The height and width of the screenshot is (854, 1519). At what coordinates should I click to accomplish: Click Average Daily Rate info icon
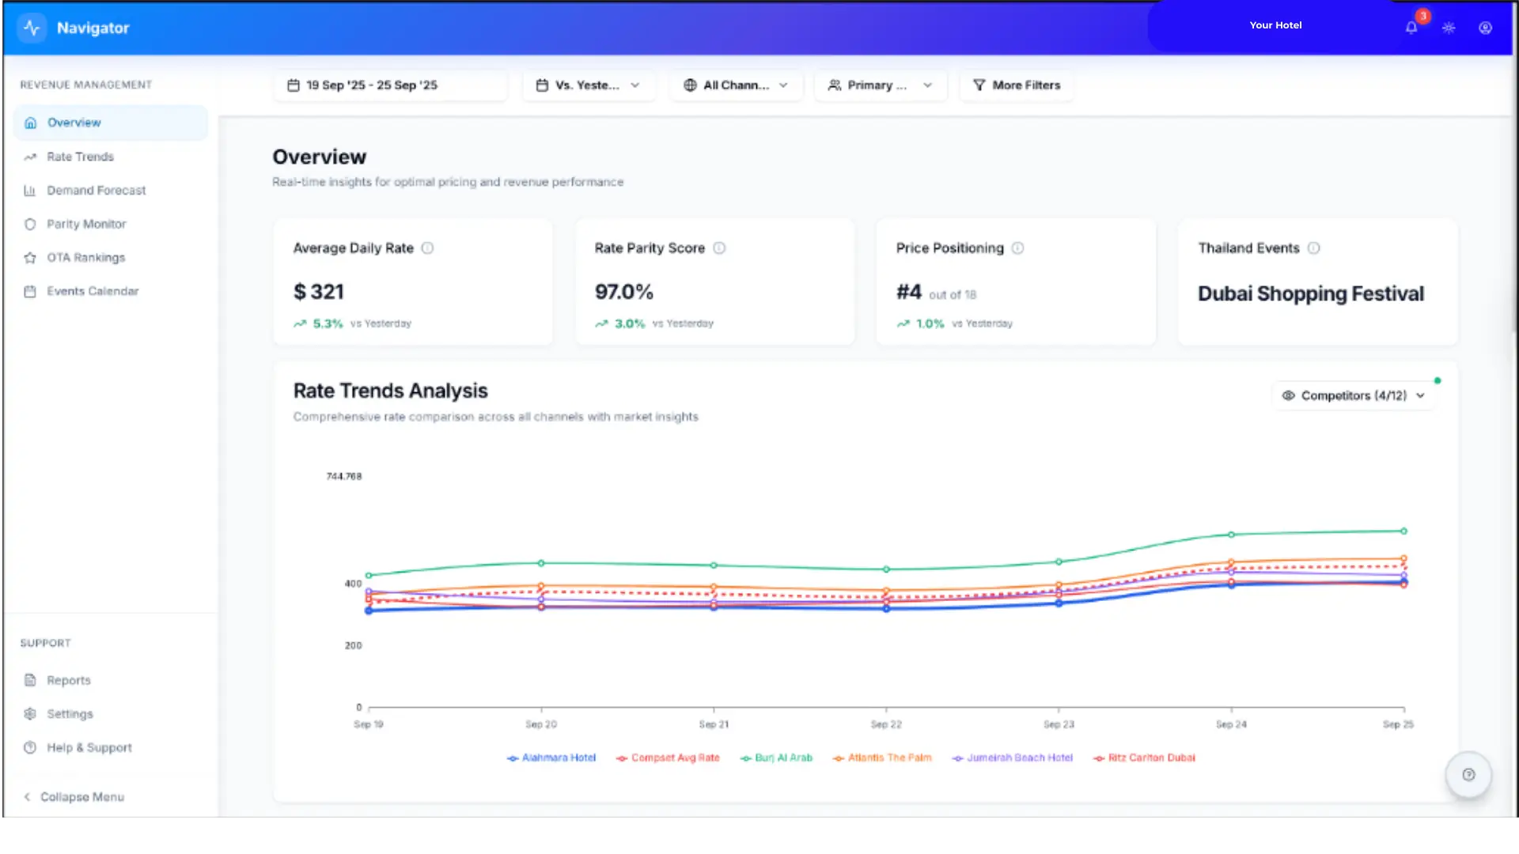click(427, 248)
